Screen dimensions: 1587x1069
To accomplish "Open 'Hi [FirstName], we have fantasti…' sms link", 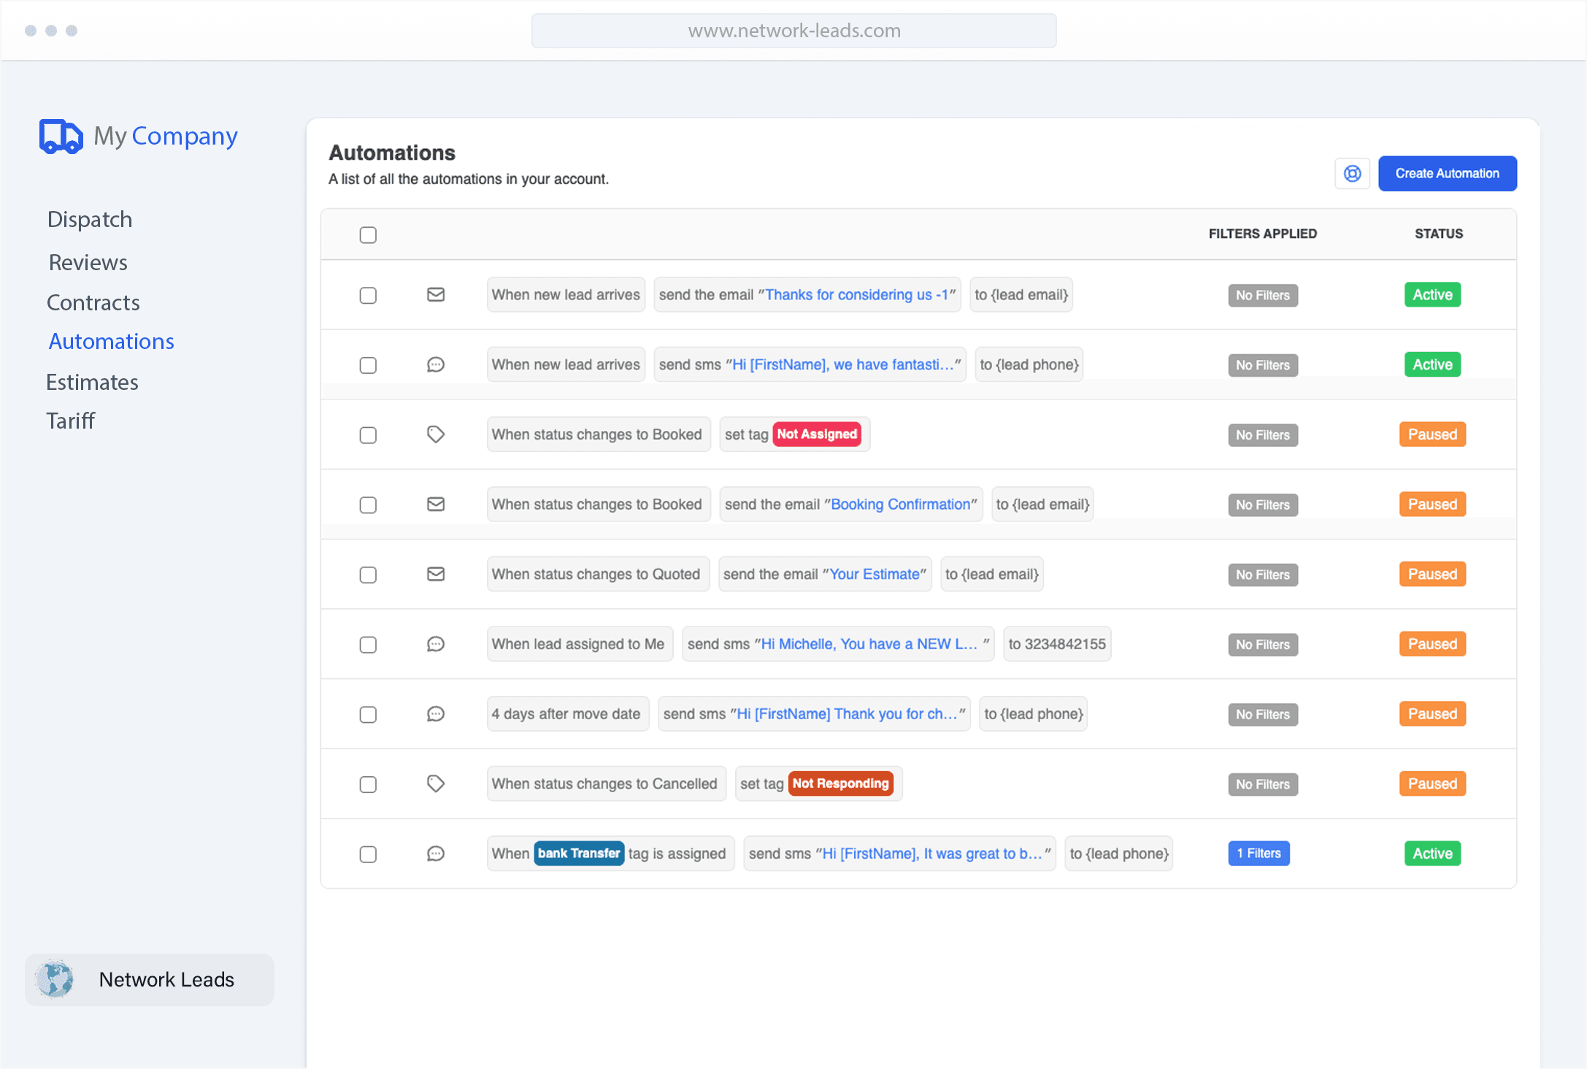I will pyautogui.click(x=843, y=365).
